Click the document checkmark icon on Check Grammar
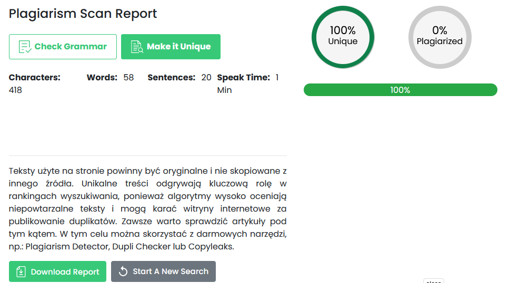The width and height of the screenshot is (509, 283). pos(25,47)
